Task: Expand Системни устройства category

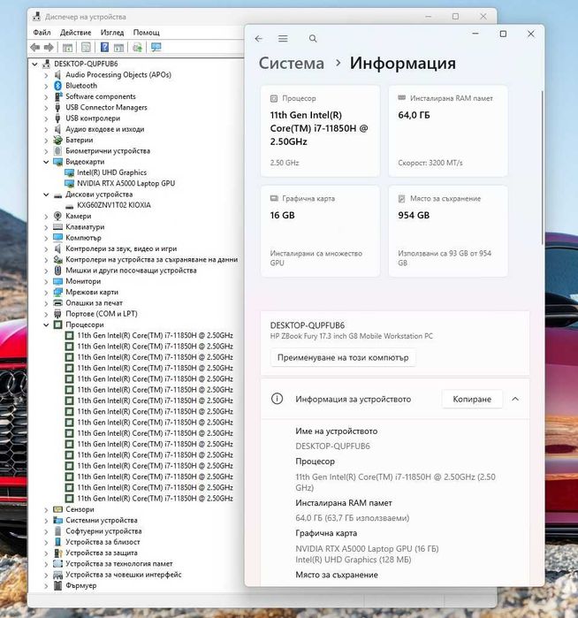Action: pos(46,521)
